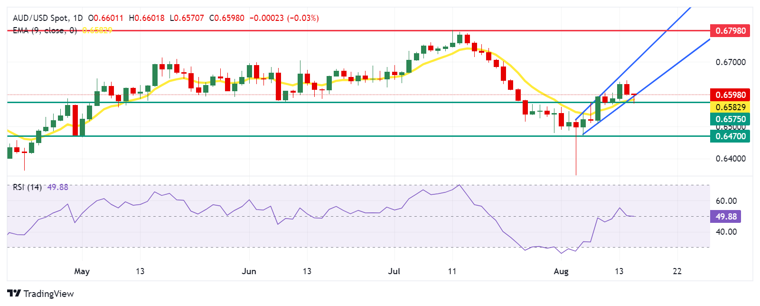Click the 0.64000 price axis tick

[x=730, y=159]
